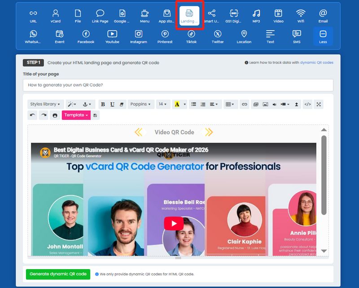
Task: Pick the Tiktok QR code type
Action: (x=192, y=37)
